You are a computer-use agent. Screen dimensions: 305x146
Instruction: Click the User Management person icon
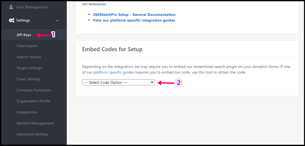(x=11, y=7)
